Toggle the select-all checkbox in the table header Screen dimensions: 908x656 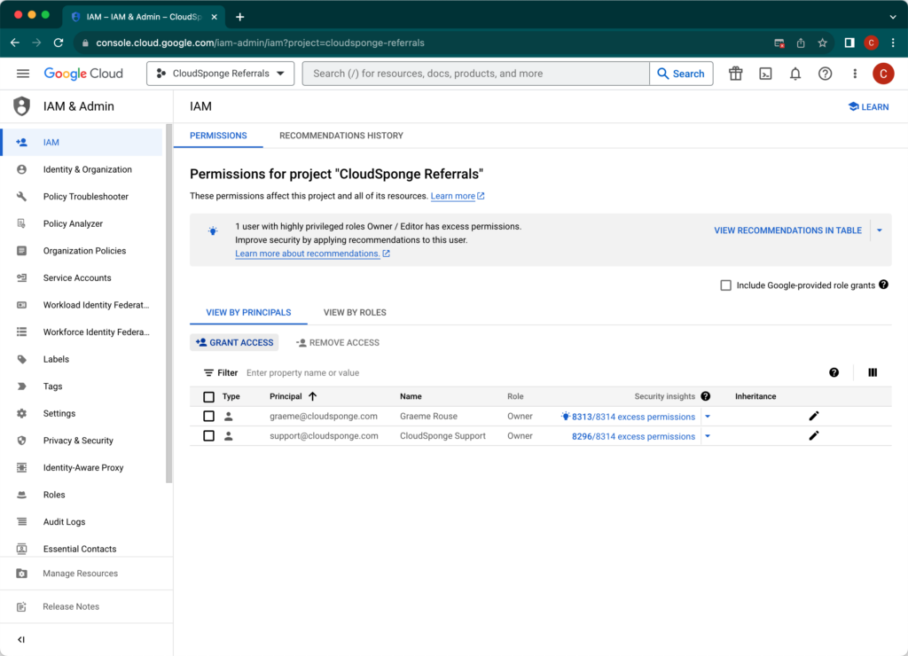pos(209,396)
